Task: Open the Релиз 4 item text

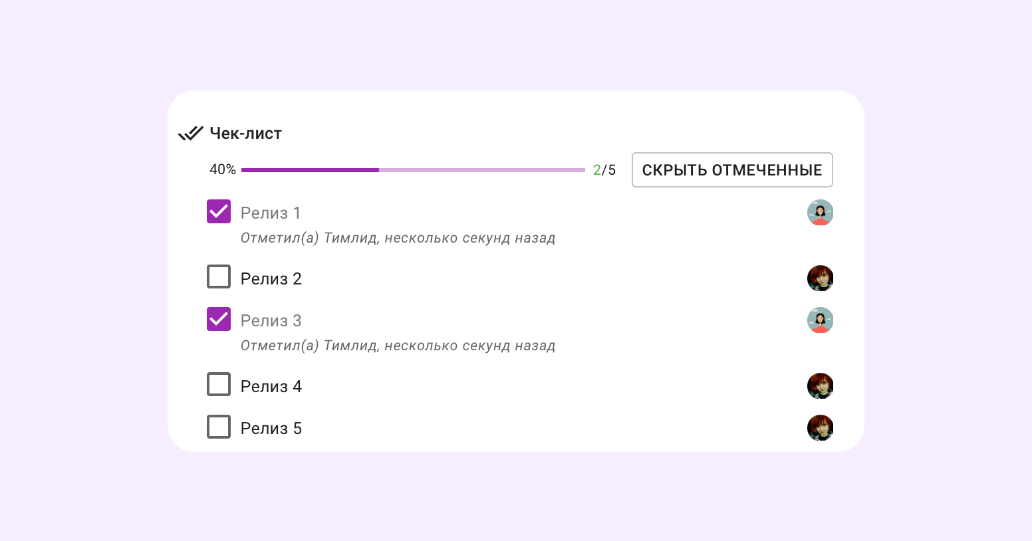Action: [x=271, y=387]
